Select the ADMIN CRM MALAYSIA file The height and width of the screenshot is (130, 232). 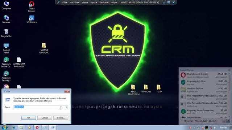[19, 62]
